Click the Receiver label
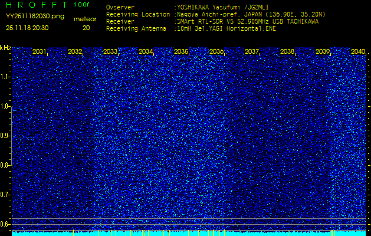The image size is (371, 236). pos(120,22)
